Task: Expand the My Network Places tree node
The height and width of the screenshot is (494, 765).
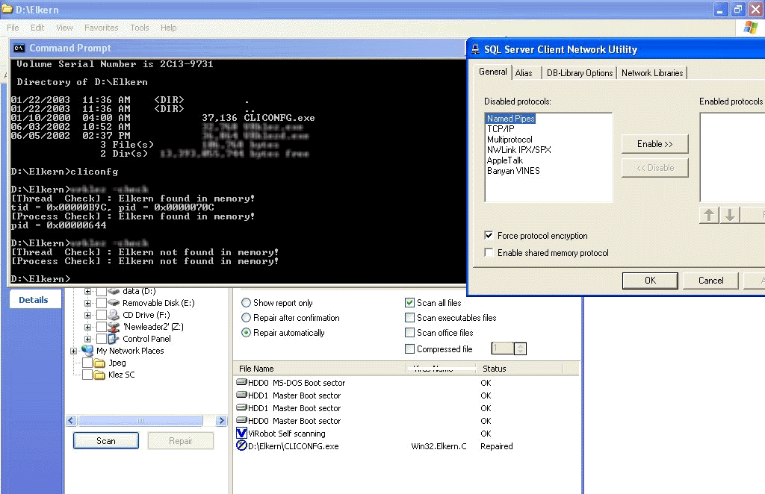Action: (74, 351)
